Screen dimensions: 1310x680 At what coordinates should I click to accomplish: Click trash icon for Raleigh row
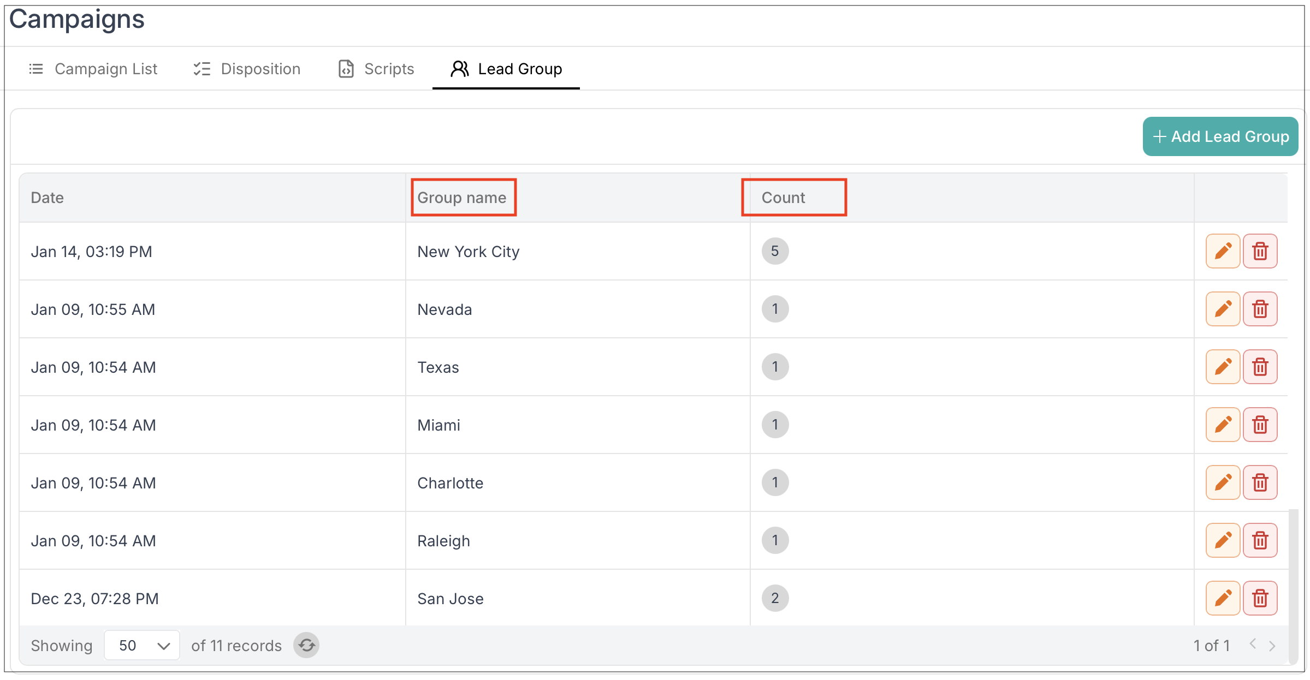pos(1260,540)
